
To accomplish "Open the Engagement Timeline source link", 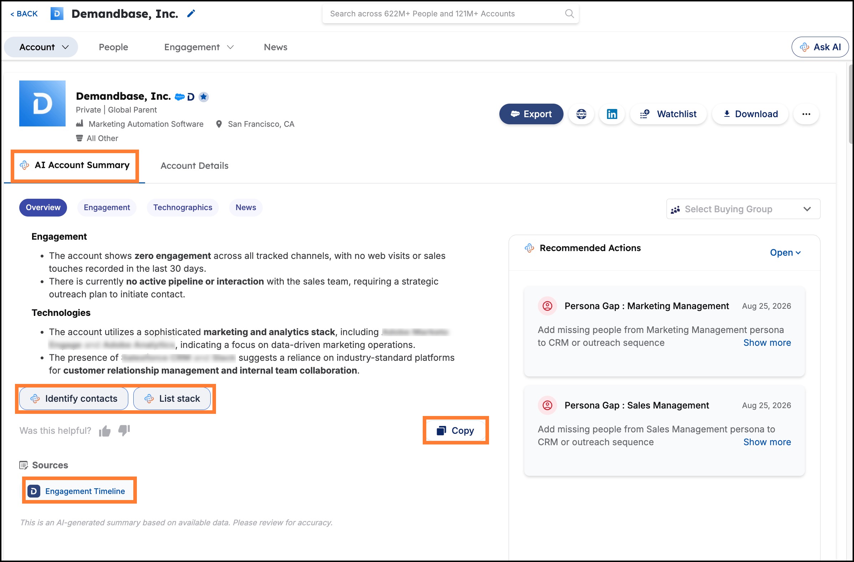I will pyautogui.click(x=85, y=491).
